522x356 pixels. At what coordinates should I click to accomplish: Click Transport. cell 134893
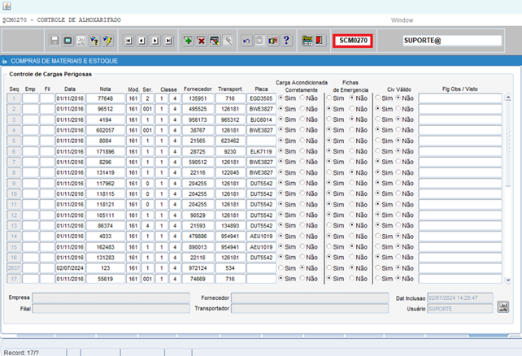point(230,226)
